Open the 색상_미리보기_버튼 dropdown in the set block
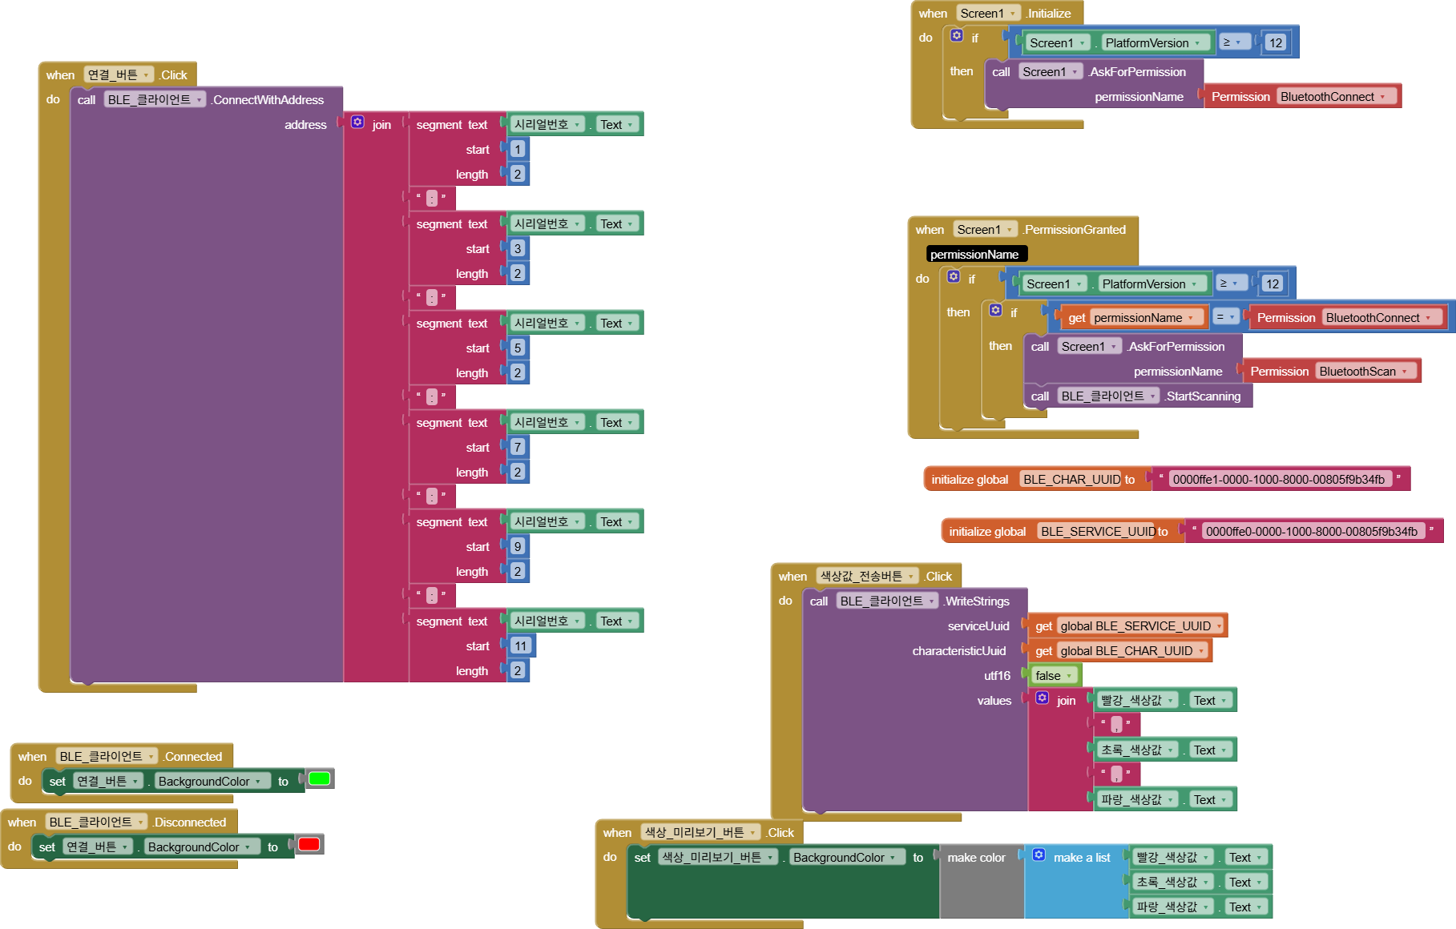The image size is (1456, 929). pos(719,858)
